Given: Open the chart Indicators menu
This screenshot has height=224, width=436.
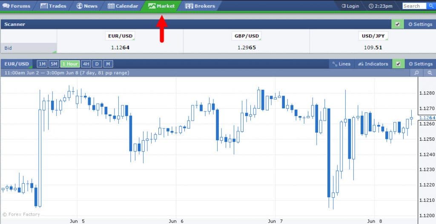Looking at the screenshot, I should pos(373,64).
